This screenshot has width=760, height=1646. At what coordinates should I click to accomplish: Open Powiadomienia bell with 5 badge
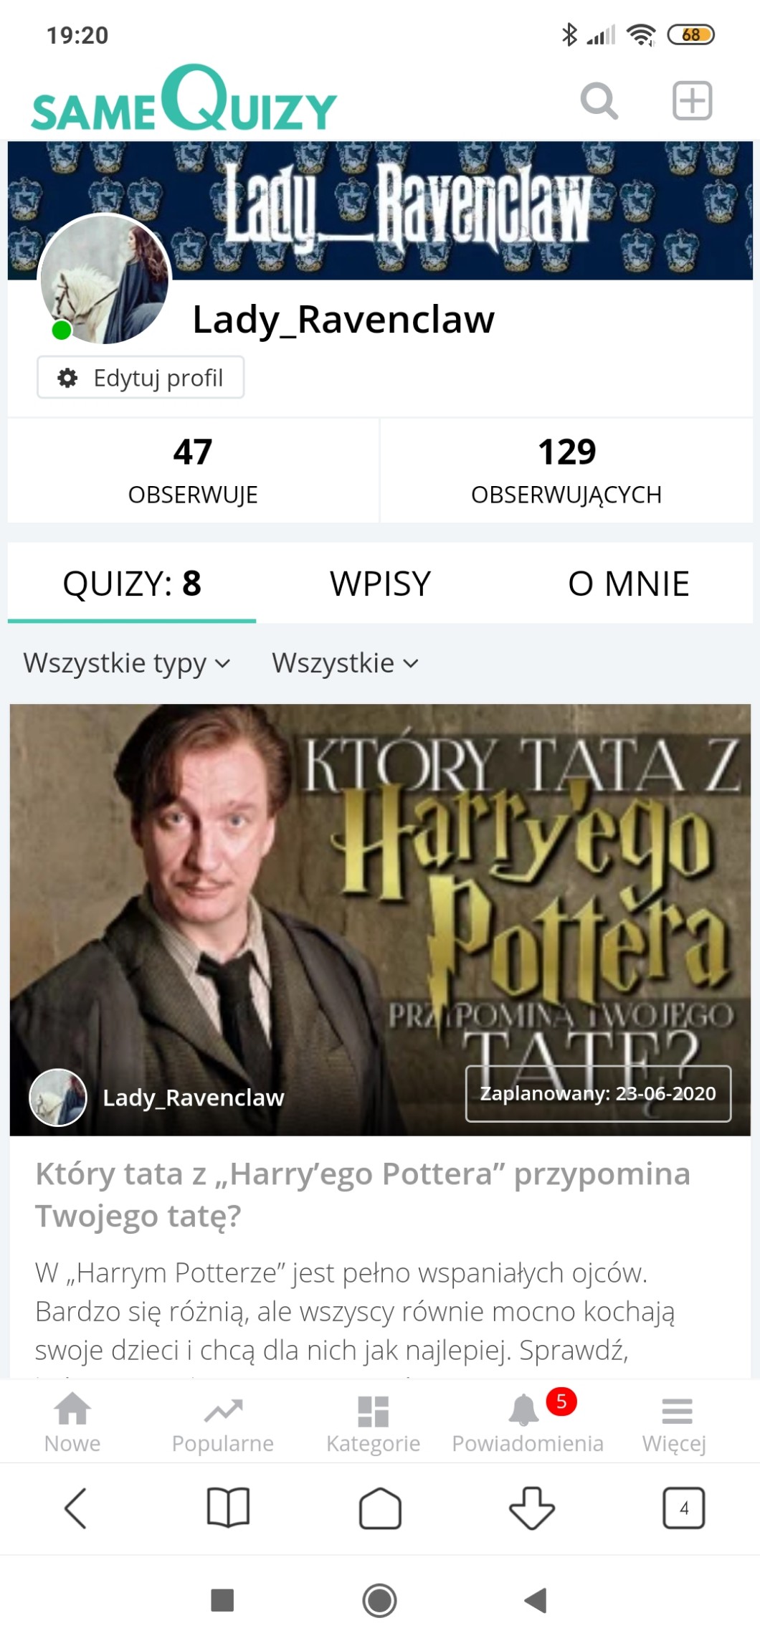(528, 1422)
